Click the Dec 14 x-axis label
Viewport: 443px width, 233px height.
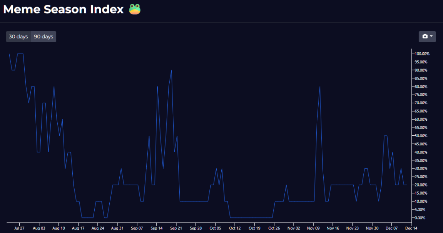pos(411,228)
